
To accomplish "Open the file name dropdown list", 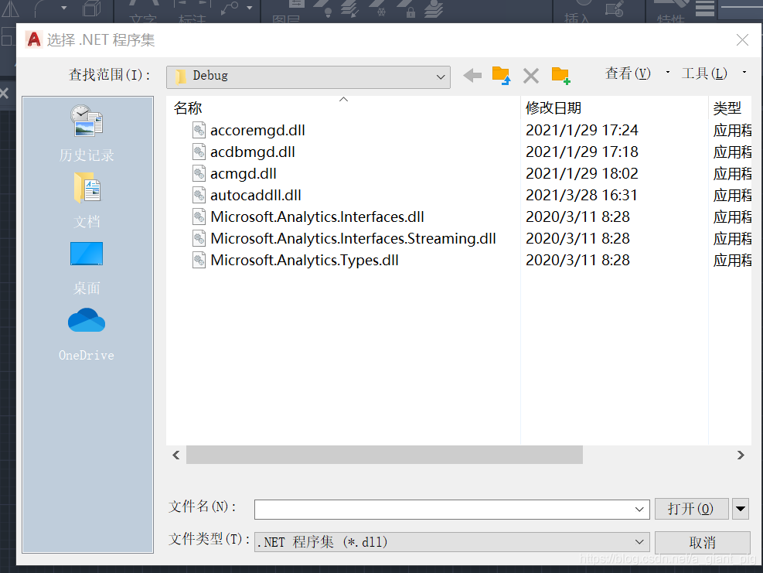I will (x=639, y=509).
